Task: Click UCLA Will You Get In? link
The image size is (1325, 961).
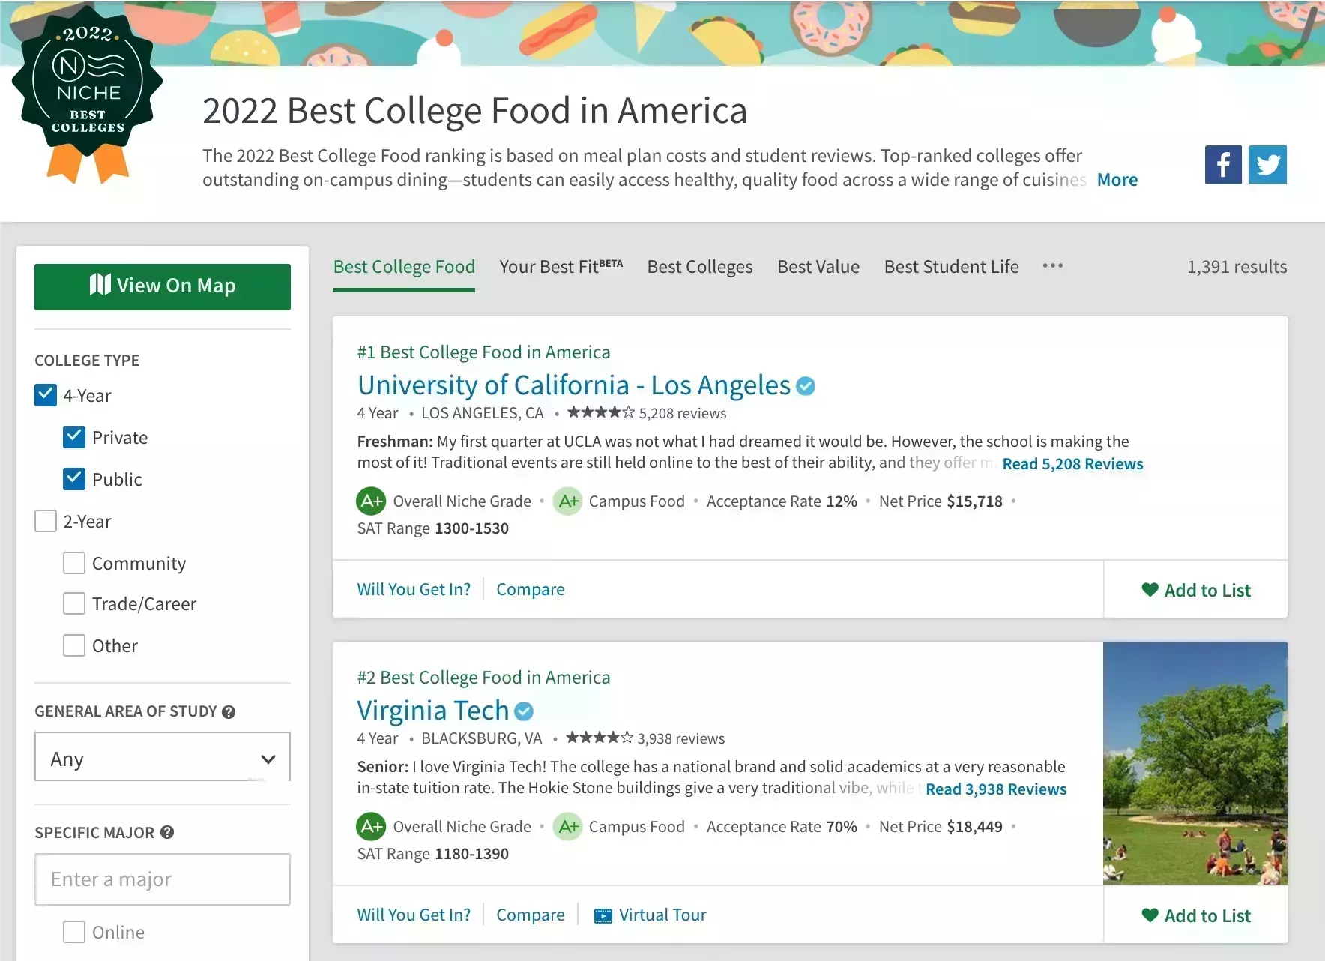Action: click(x=414, y=589)
